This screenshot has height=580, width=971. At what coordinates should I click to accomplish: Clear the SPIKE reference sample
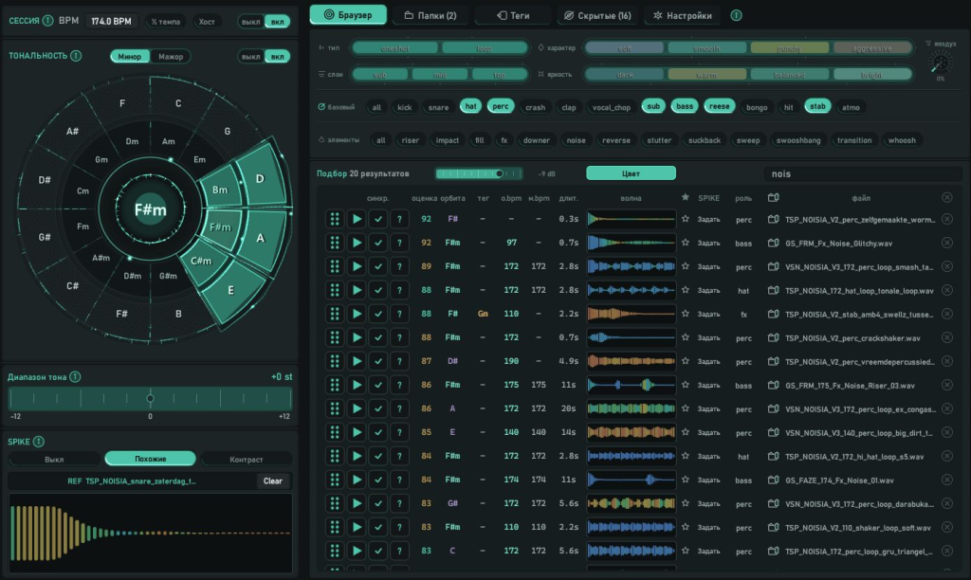pos(272,480)
